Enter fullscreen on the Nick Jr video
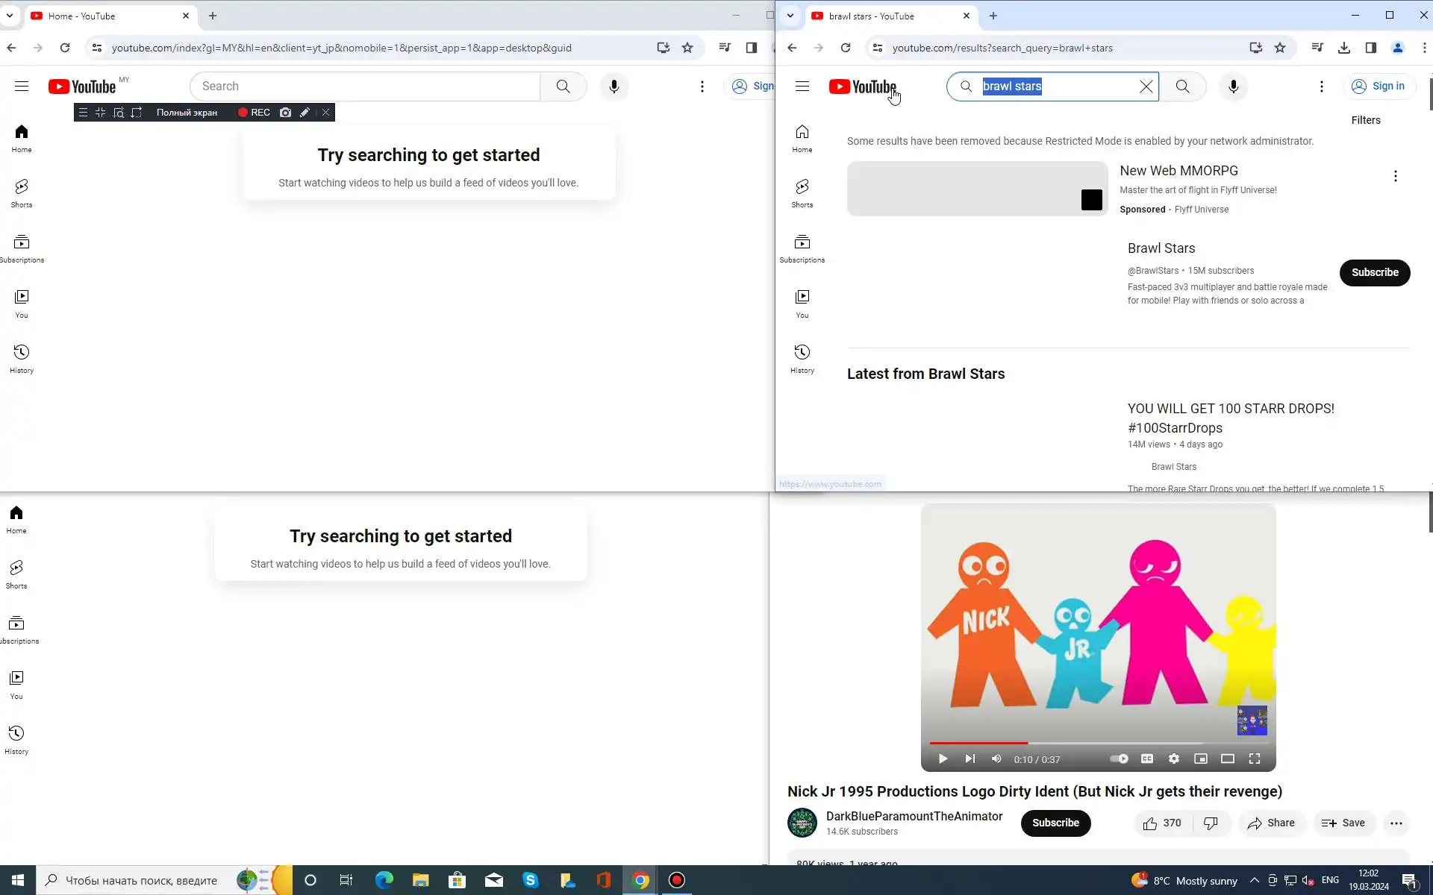Viewport: 1433px width, 895px height. (x=1254, y=759)
